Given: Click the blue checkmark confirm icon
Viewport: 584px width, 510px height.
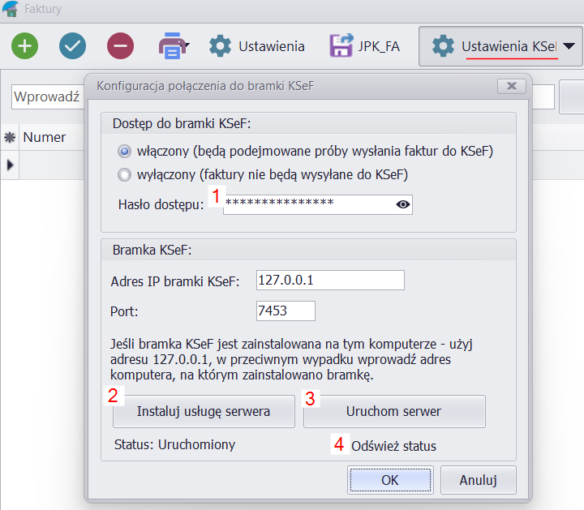Looking at the screenshot, I should (x=73, y=46).
